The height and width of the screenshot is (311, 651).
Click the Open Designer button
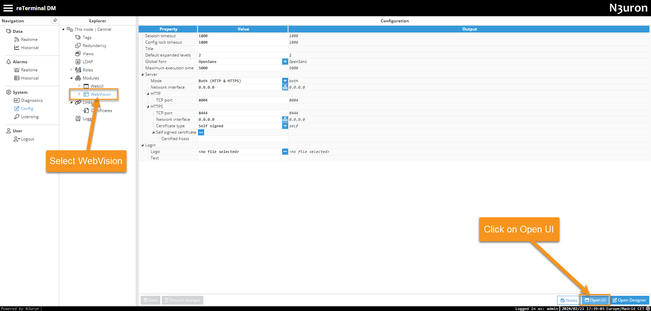point(629,300)
